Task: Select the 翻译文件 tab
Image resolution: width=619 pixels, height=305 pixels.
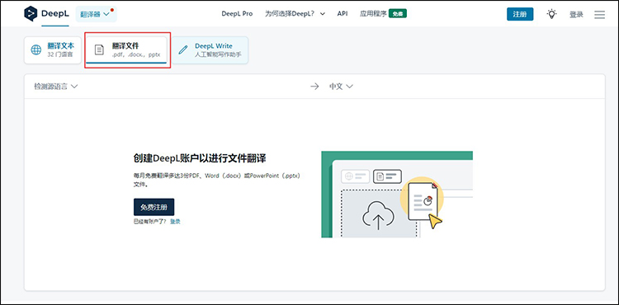Action: coord(127,50)
